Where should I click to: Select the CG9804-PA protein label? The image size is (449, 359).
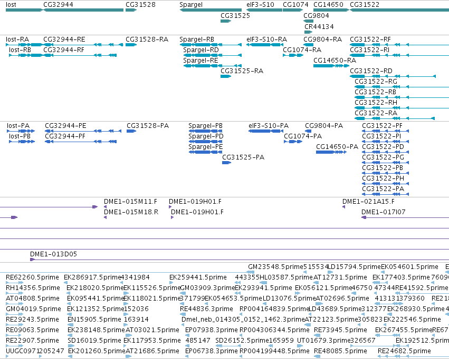coord(324,126)
